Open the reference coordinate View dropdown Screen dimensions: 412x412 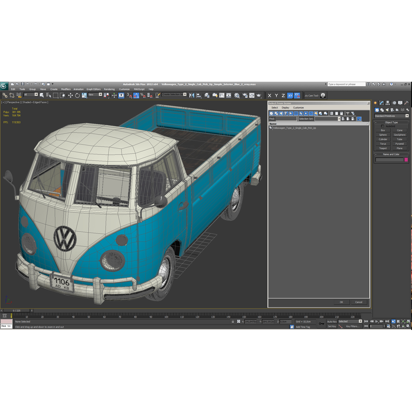click(95, 94)
